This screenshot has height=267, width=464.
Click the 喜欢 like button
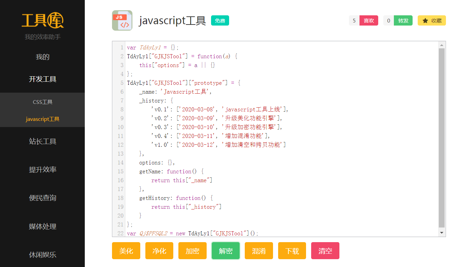[369, 20]
